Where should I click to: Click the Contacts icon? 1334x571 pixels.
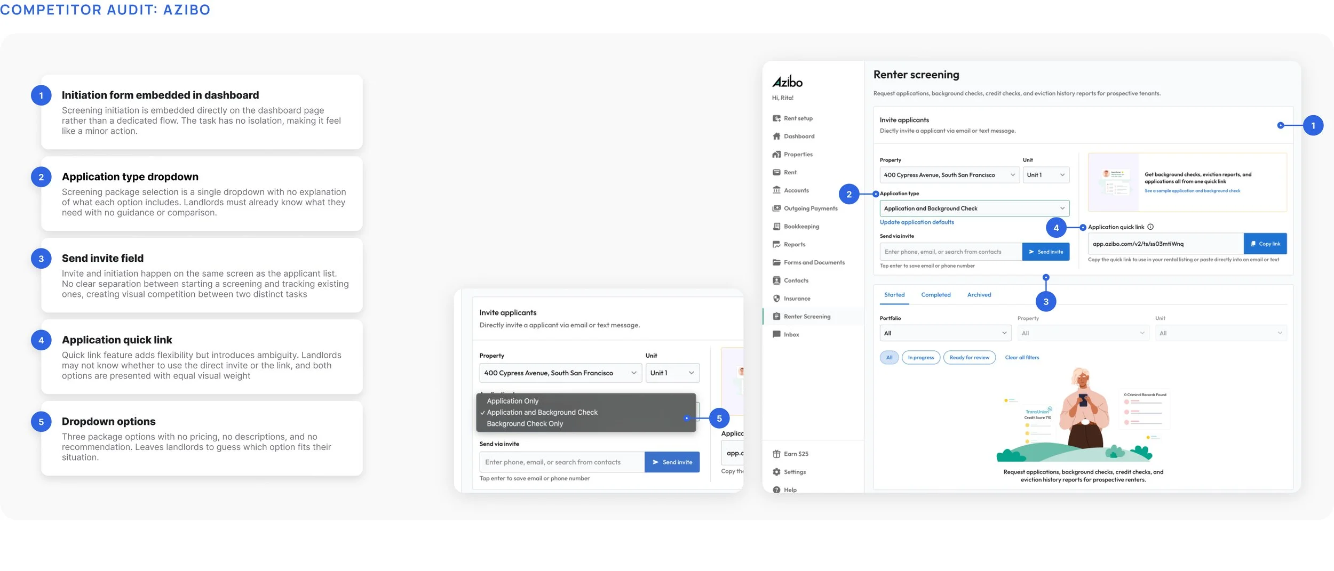click(776, 280)
